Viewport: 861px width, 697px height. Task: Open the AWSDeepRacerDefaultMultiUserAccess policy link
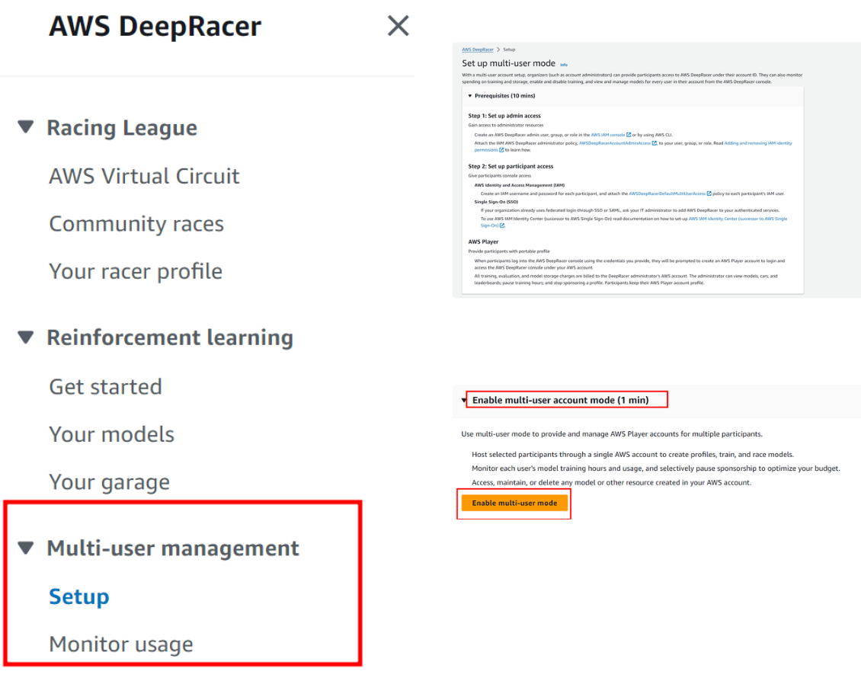pyautogui.click(x=667, y=193)
